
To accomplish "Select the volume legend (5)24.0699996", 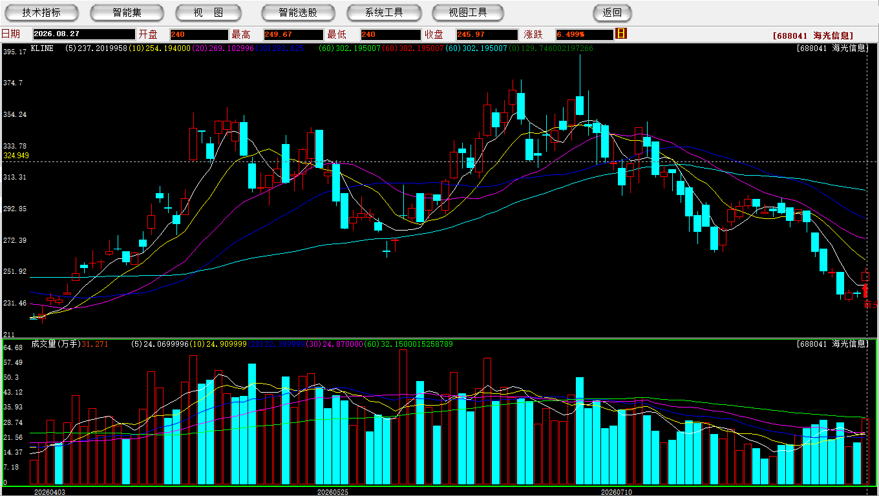I will (160, 344).
